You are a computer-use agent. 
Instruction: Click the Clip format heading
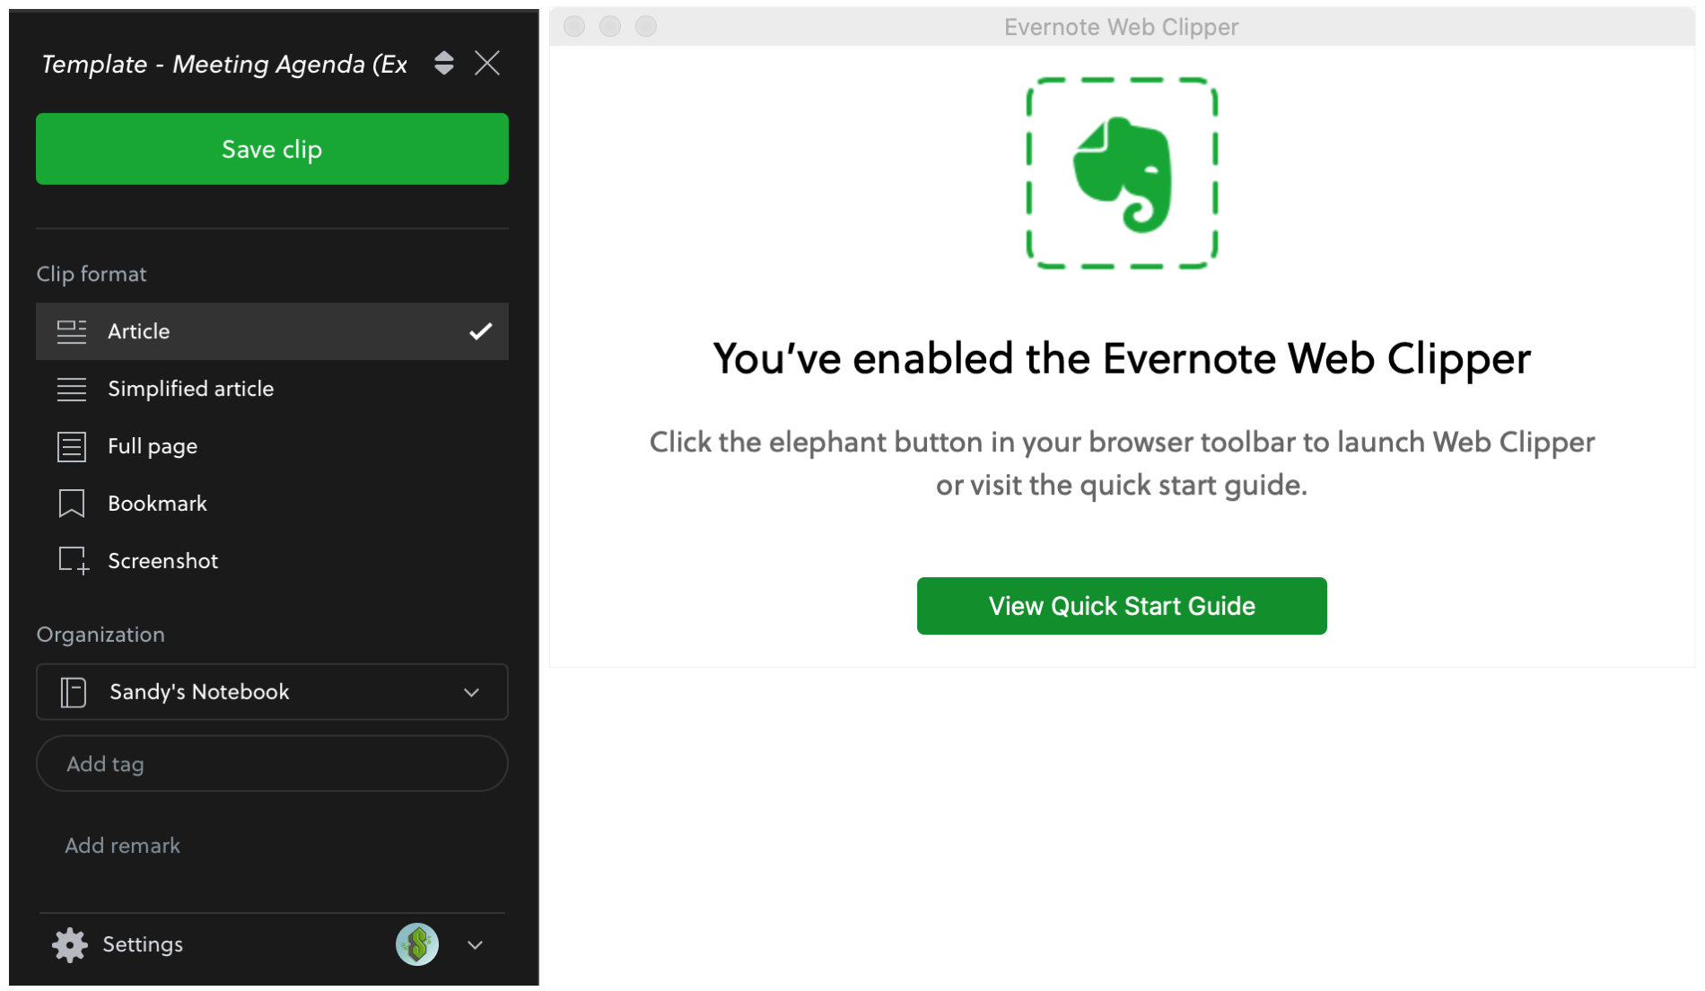[x=92, y=274]
